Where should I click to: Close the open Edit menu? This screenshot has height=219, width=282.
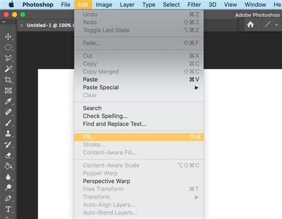pyautogui.click(x=83, y=5)
